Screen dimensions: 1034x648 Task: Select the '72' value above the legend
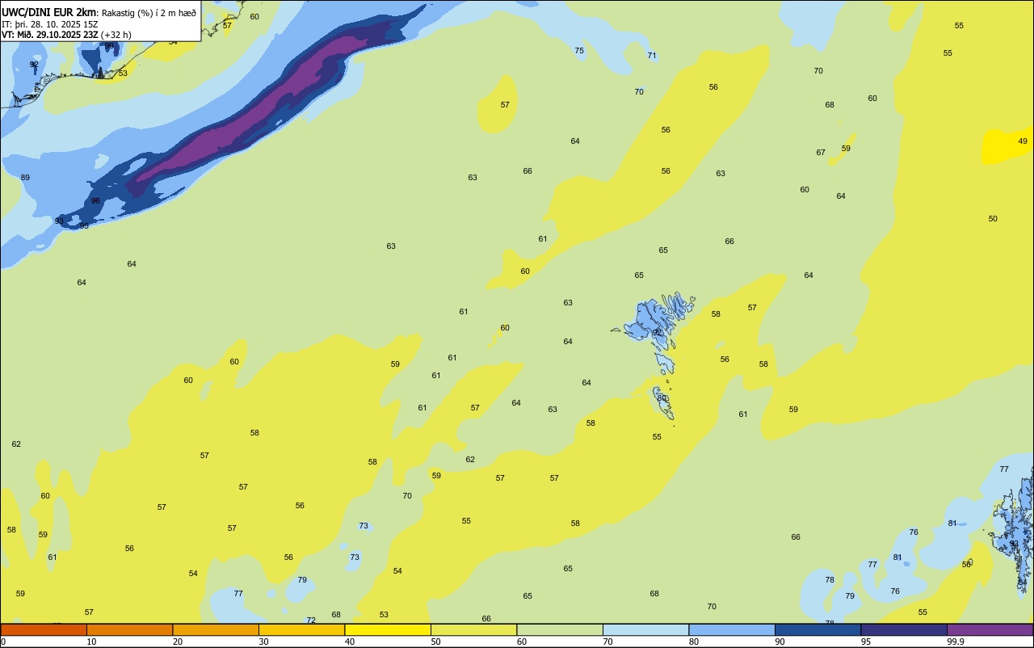(x=311, y=620)
